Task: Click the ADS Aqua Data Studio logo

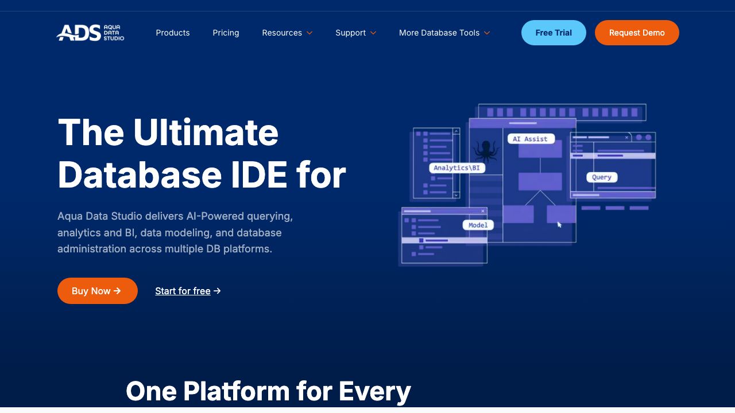Action: click(x=90, y=33)
